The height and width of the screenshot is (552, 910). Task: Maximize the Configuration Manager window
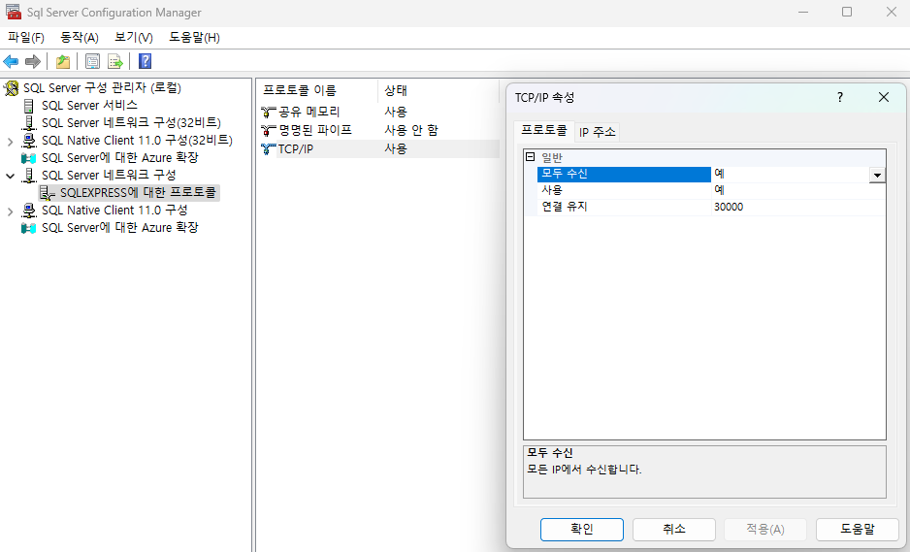tap(847, 13)
